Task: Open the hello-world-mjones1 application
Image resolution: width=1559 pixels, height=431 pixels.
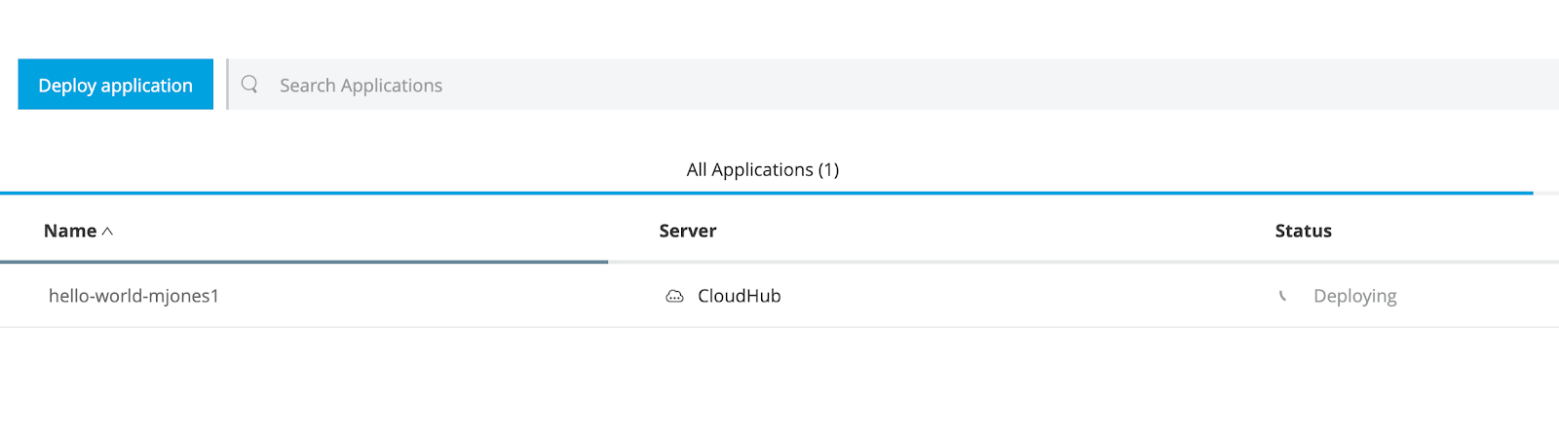Action: tap(133, 296)
